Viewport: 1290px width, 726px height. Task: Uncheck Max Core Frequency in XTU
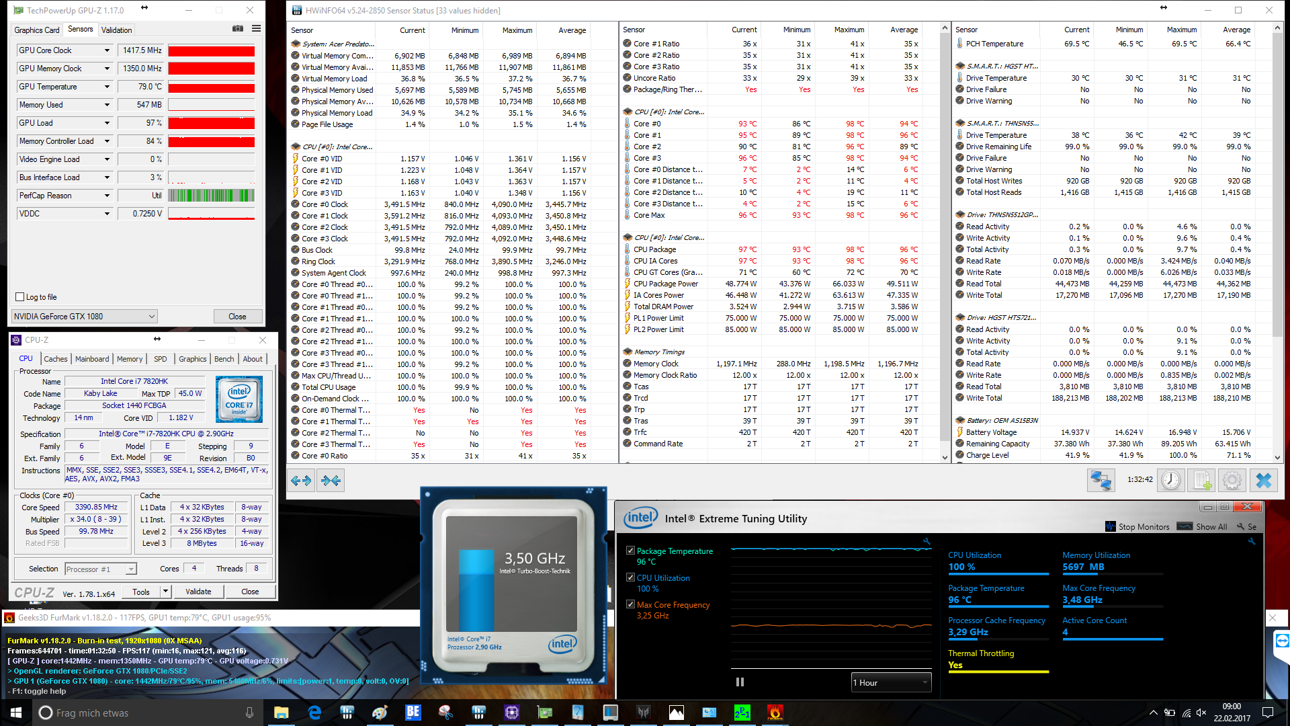(630, 604)
